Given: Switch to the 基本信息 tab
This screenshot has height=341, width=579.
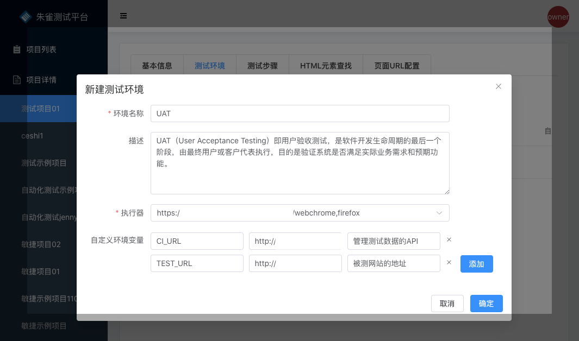Looking at the screenshot, I should coord(157,66).
